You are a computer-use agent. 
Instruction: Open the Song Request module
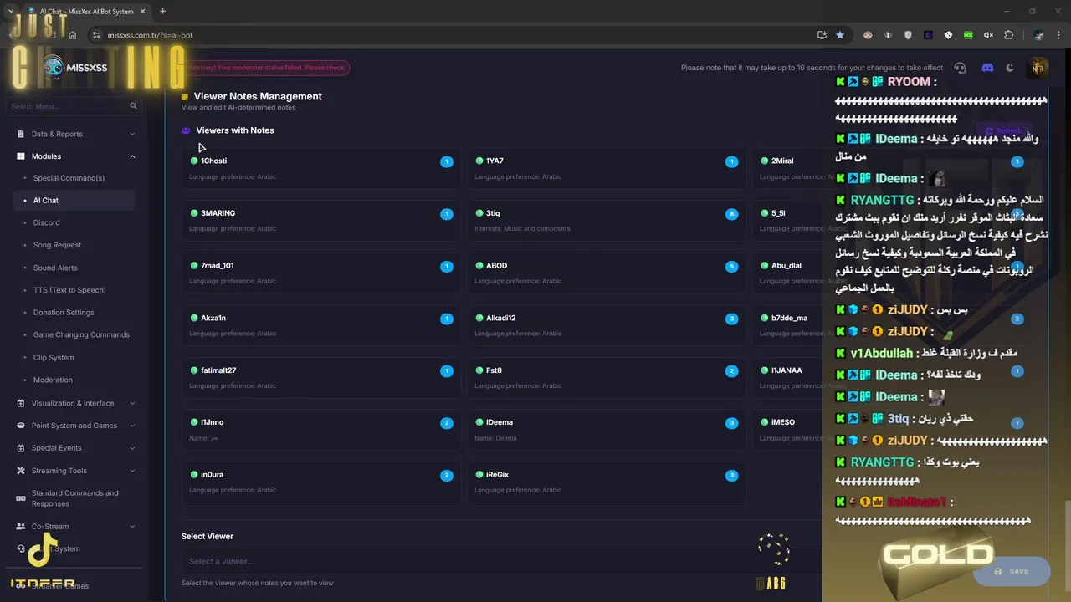[57, 245]
